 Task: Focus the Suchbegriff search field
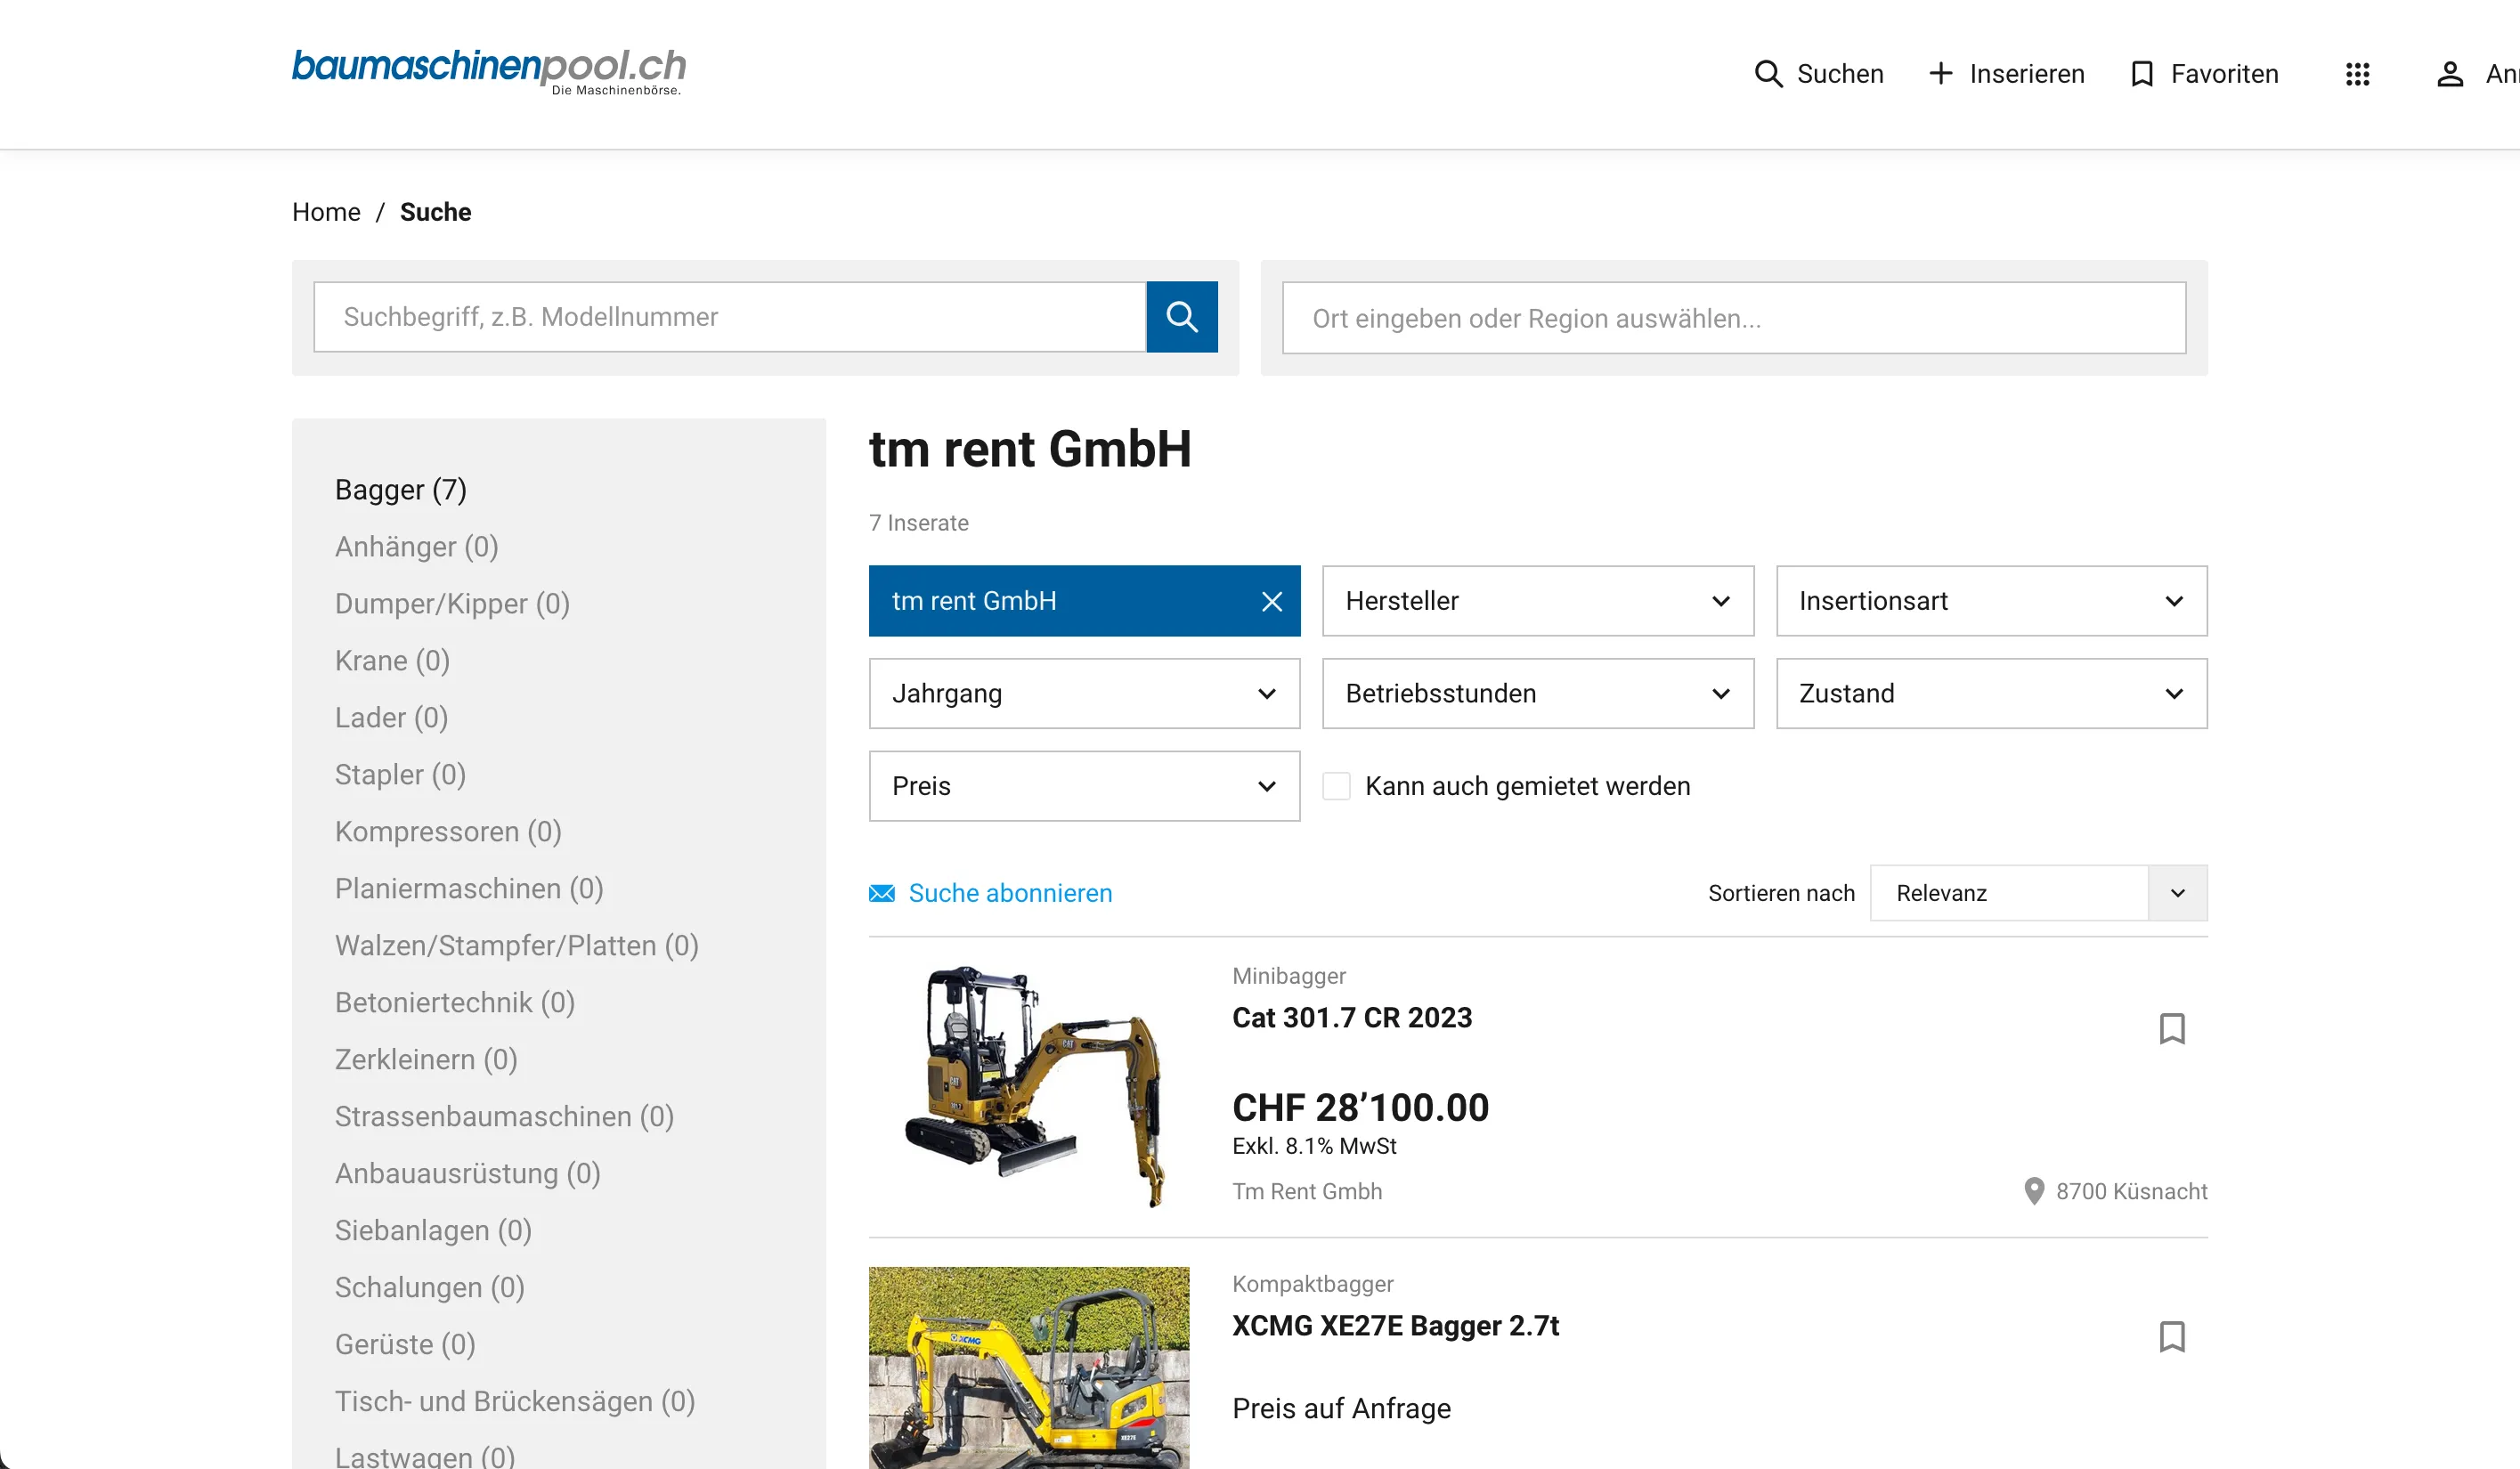tap(729, 317)
